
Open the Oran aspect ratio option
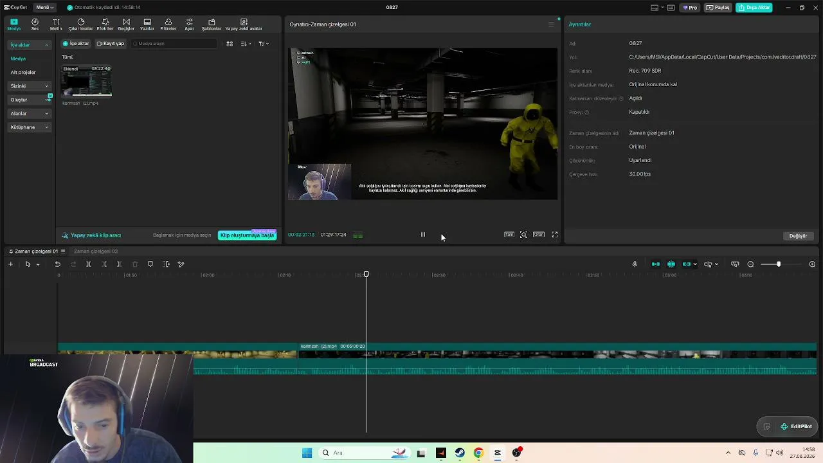point(539,235)
